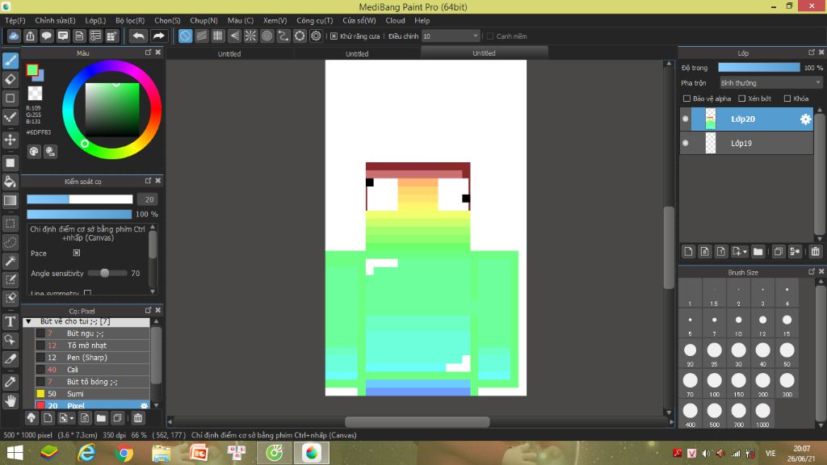827x465 pixels.
Task: Open the add-brush dropdown arrow below brush list
Action: pos(72,419)
